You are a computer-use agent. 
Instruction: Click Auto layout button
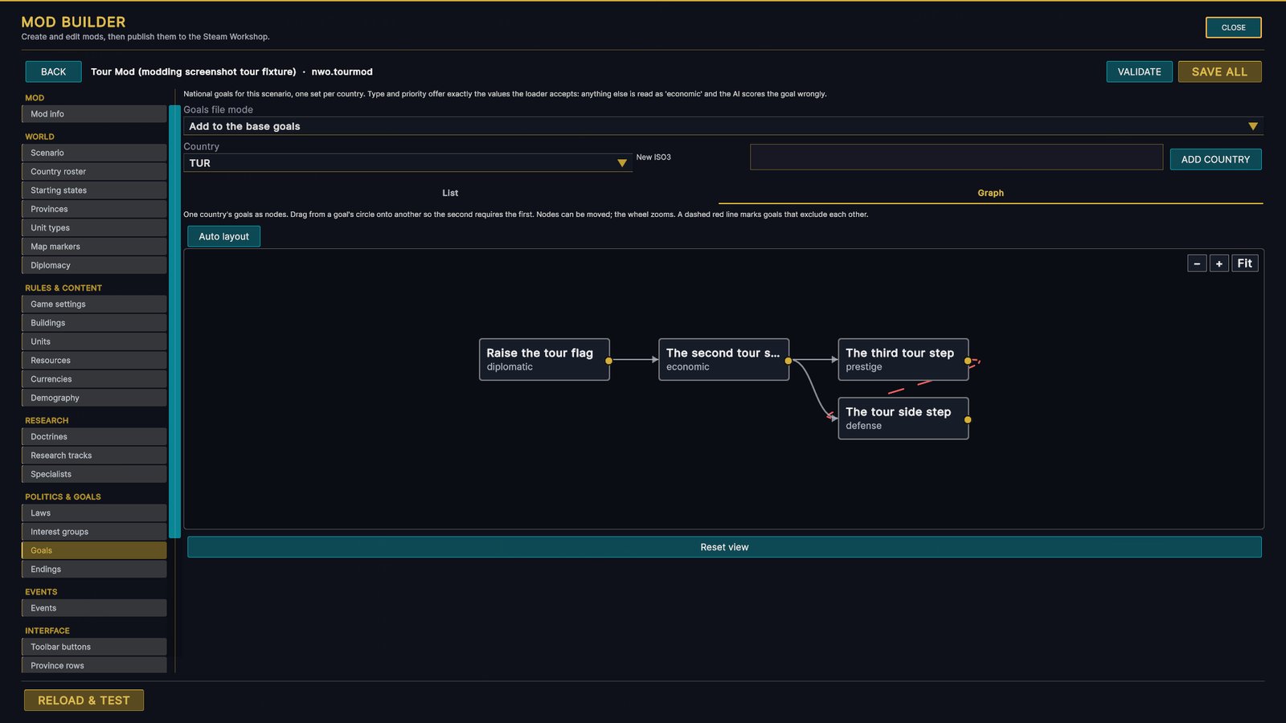click(223, 236)
